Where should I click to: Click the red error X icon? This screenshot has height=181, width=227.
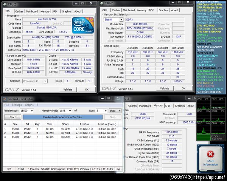tap(210, 154)
